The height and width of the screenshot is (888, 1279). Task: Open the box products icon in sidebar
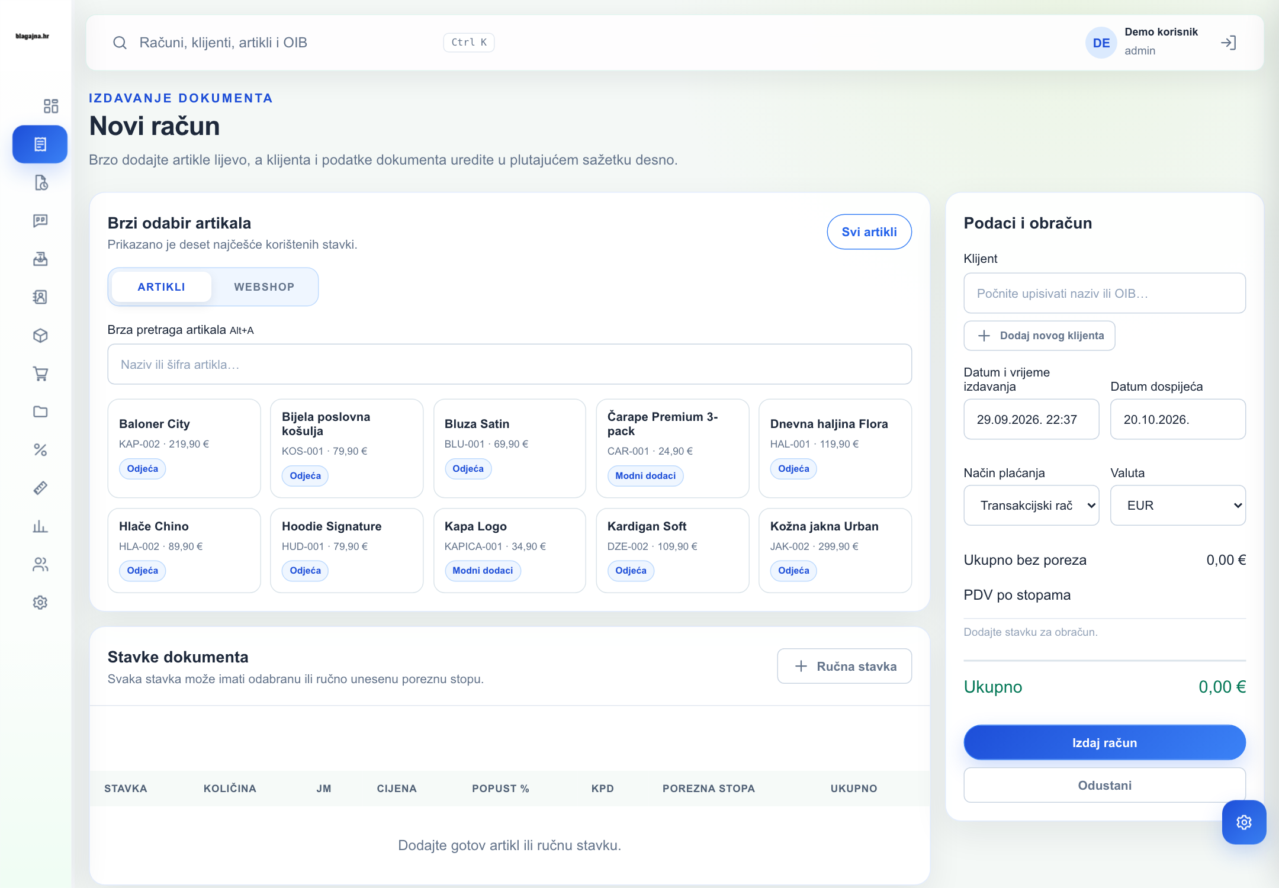(40, 336)
